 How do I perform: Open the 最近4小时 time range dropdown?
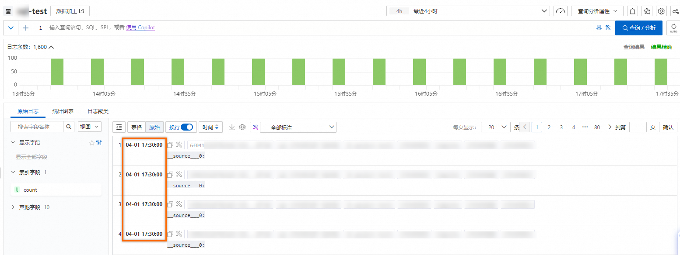coord(468,11)
